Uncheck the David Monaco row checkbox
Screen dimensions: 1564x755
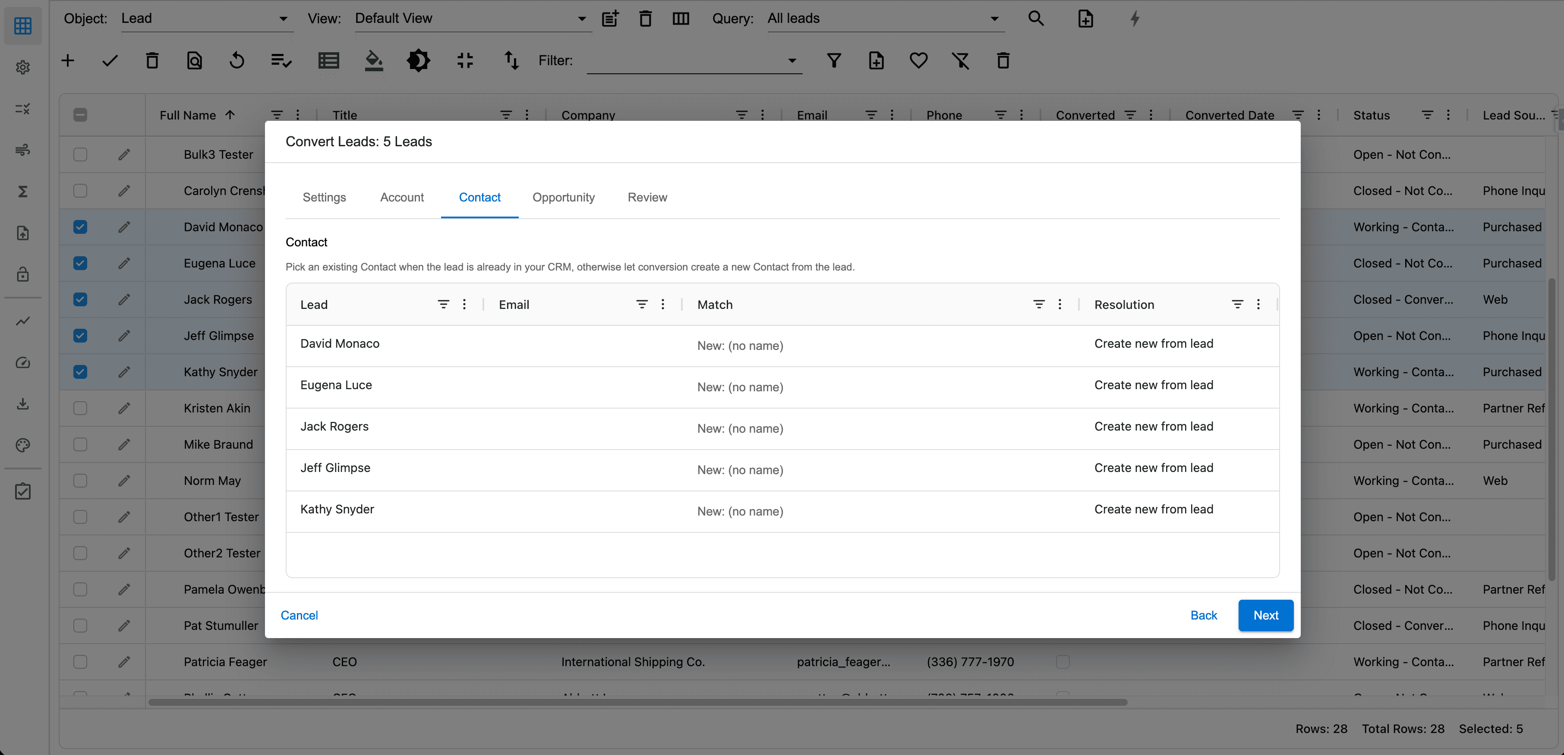(x=80, y=227)
